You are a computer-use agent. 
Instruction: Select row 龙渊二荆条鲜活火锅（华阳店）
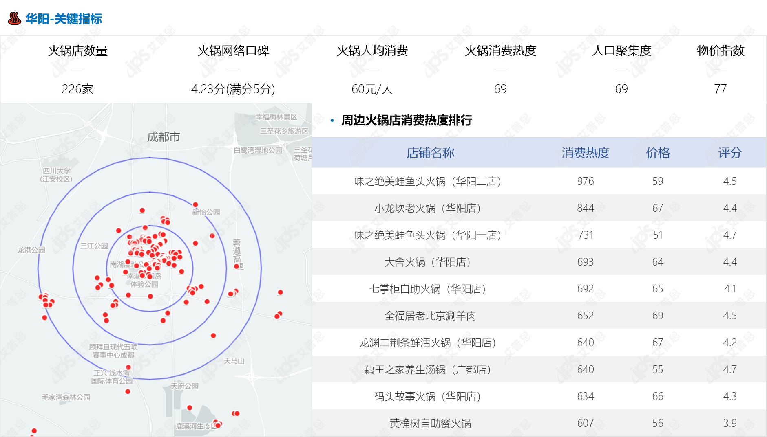pos(539,343)
